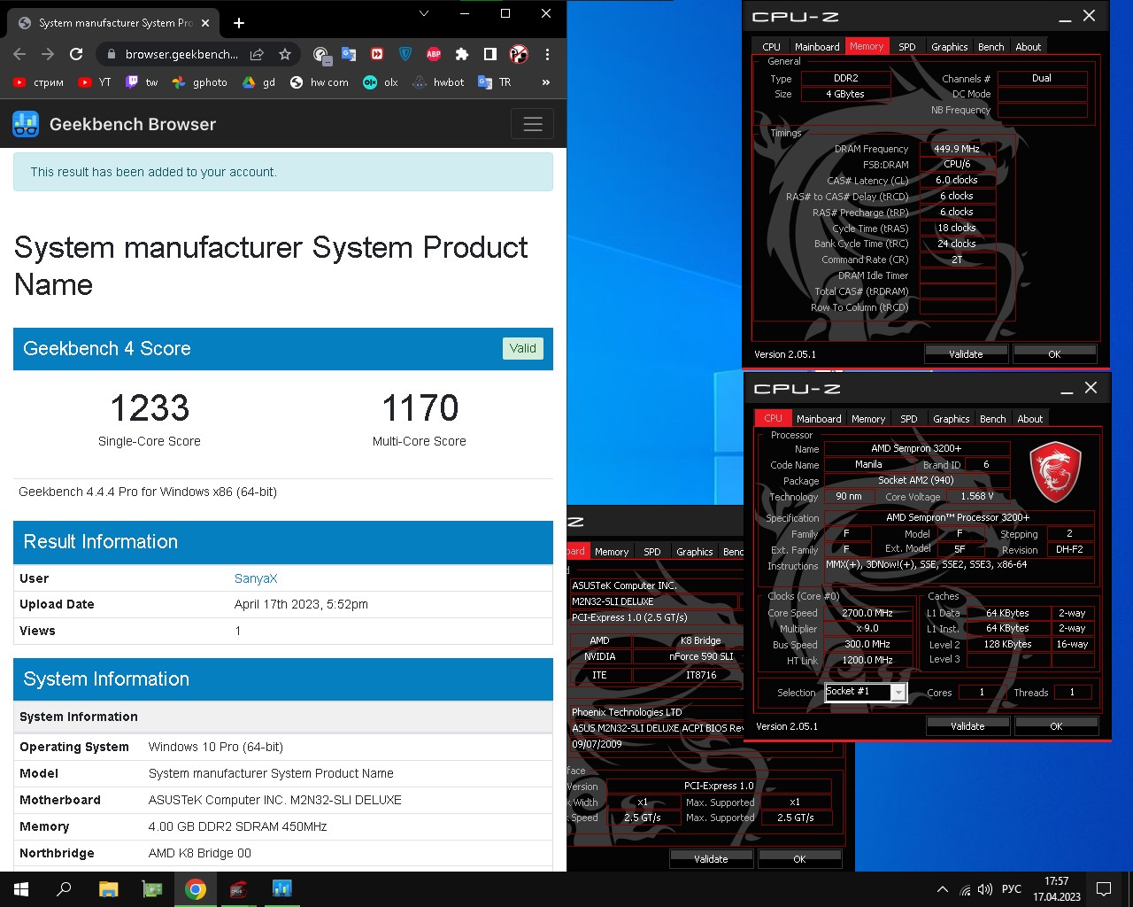
Task: Open Windows taskbar search
Action: pos(64,889)
